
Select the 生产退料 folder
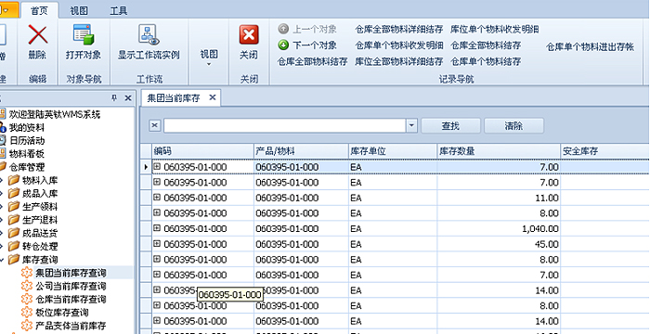(x=40, y=220)
